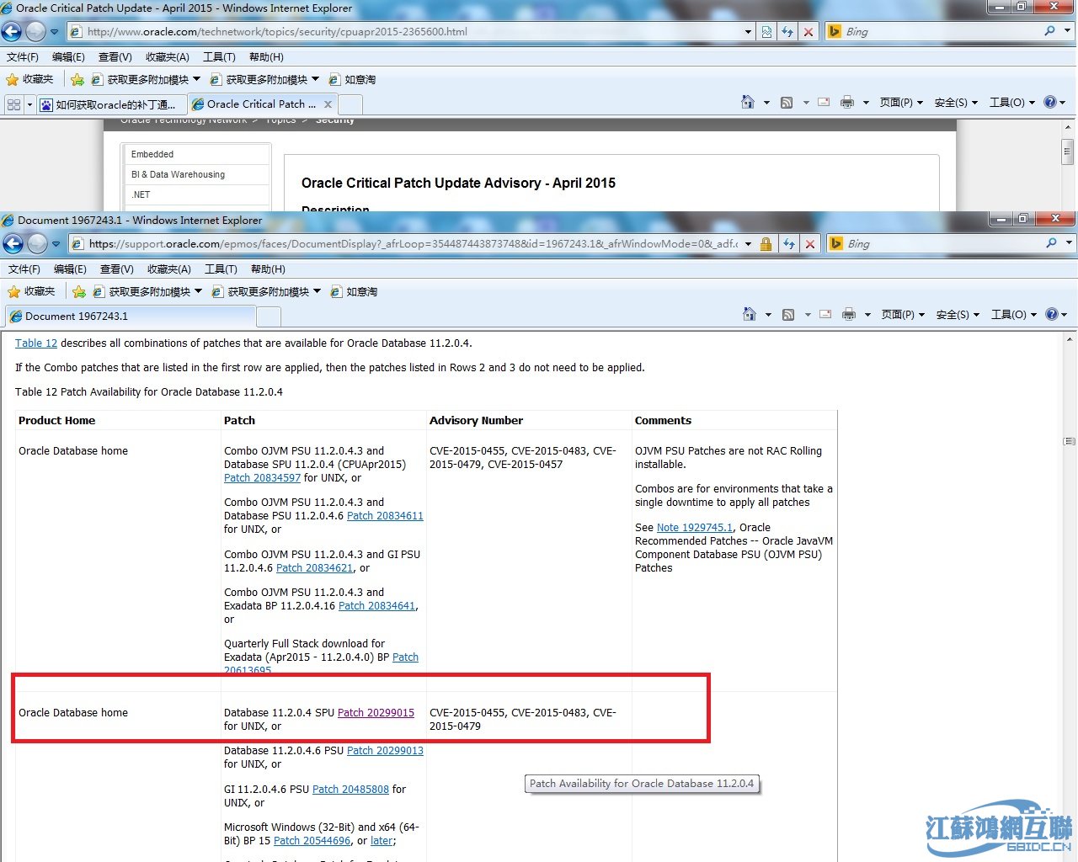Open new tab in Document 1967243.1 window
Image resolution: width=1078 pixels, height=862 pixels.
click(269, 317)
